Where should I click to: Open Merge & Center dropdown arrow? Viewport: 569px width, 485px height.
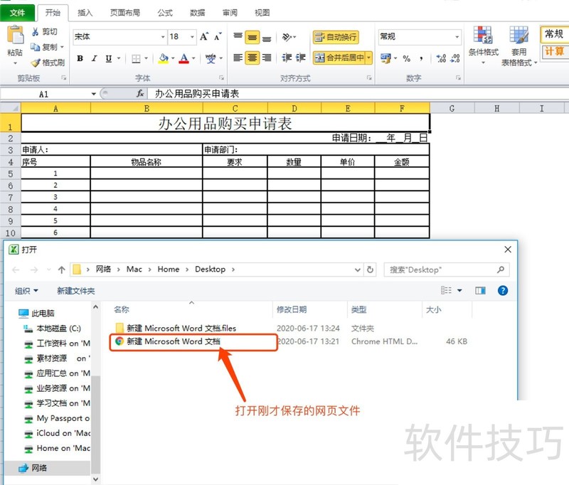click(x=368, y=58)
